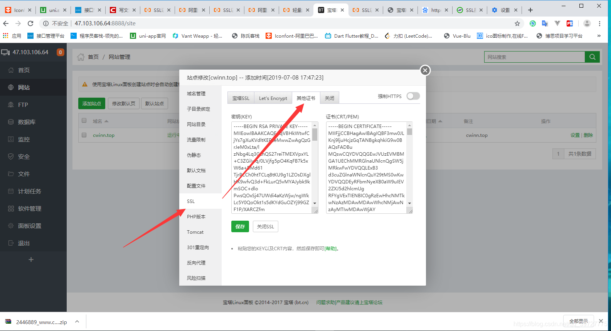611x331 pixels.
Task: Click the 添加站点 button
Action: pos(92,103)
